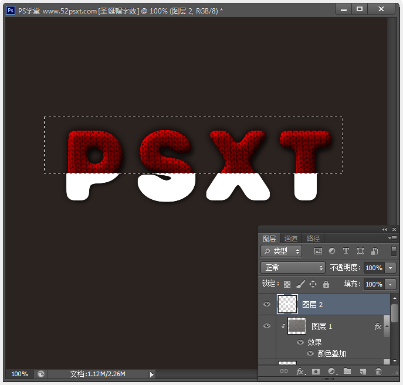Viewport: 403px width, 385px height.
Task: Switch to the 通道 tab
Action: (291, 239)
